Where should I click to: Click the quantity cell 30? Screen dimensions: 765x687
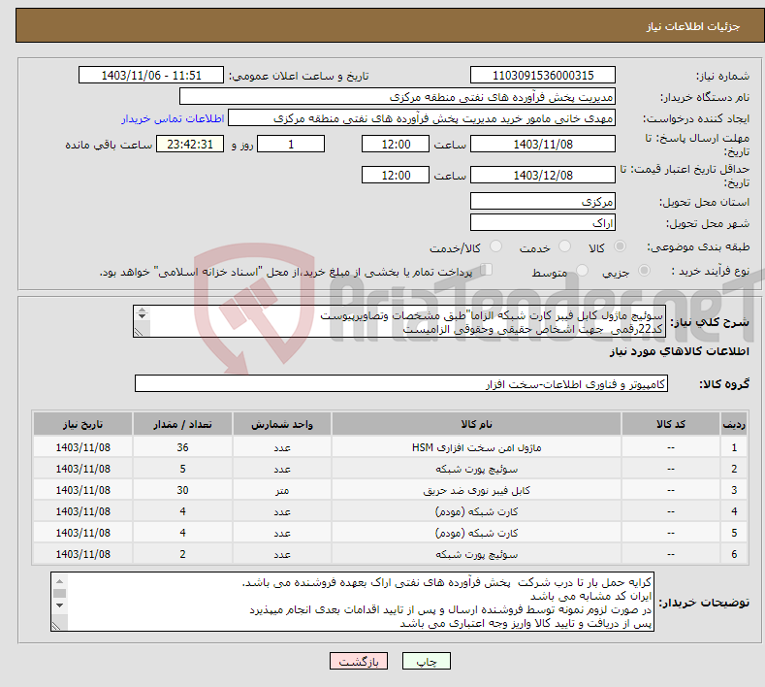(x=182, y=490)
